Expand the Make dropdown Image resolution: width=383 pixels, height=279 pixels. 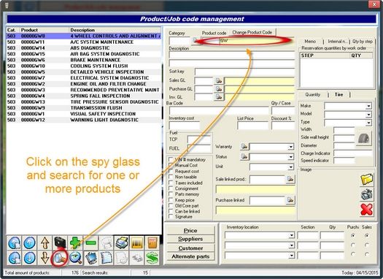(368, 106)
